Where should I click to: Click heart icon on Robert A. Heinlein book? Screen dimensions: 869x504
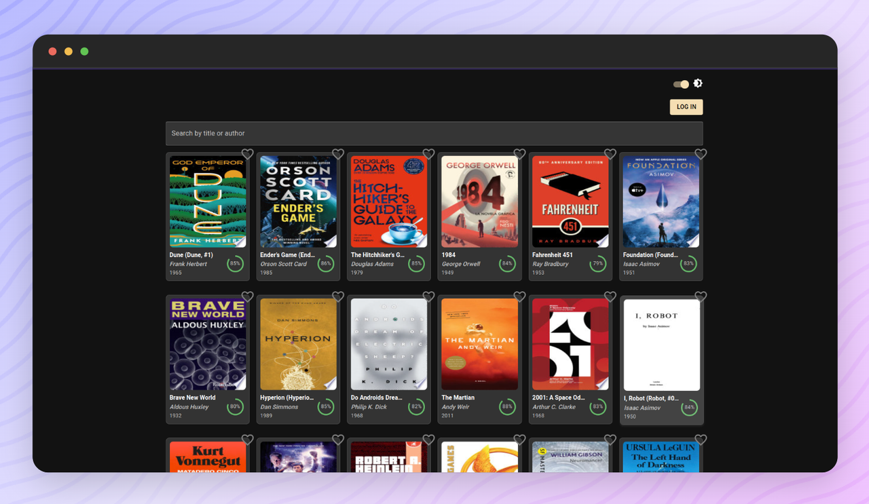(428, 440)
